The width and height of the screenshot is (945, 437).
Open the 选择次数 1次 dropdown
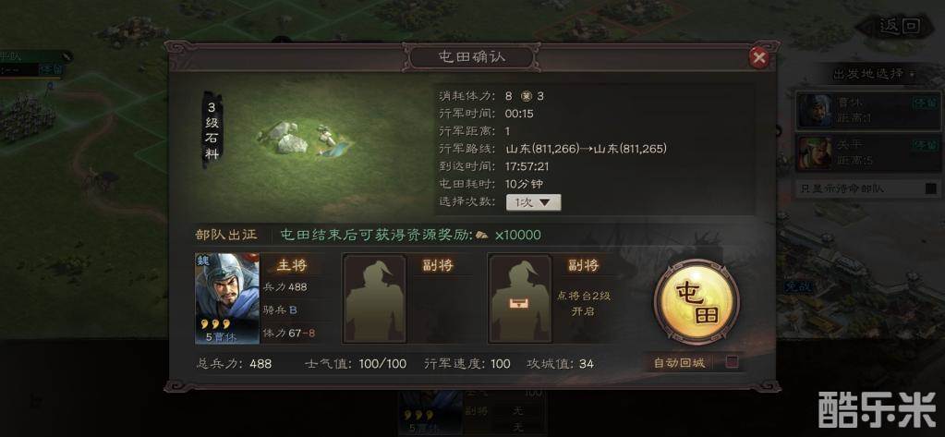pyautogui.click(x=533, y=202)
